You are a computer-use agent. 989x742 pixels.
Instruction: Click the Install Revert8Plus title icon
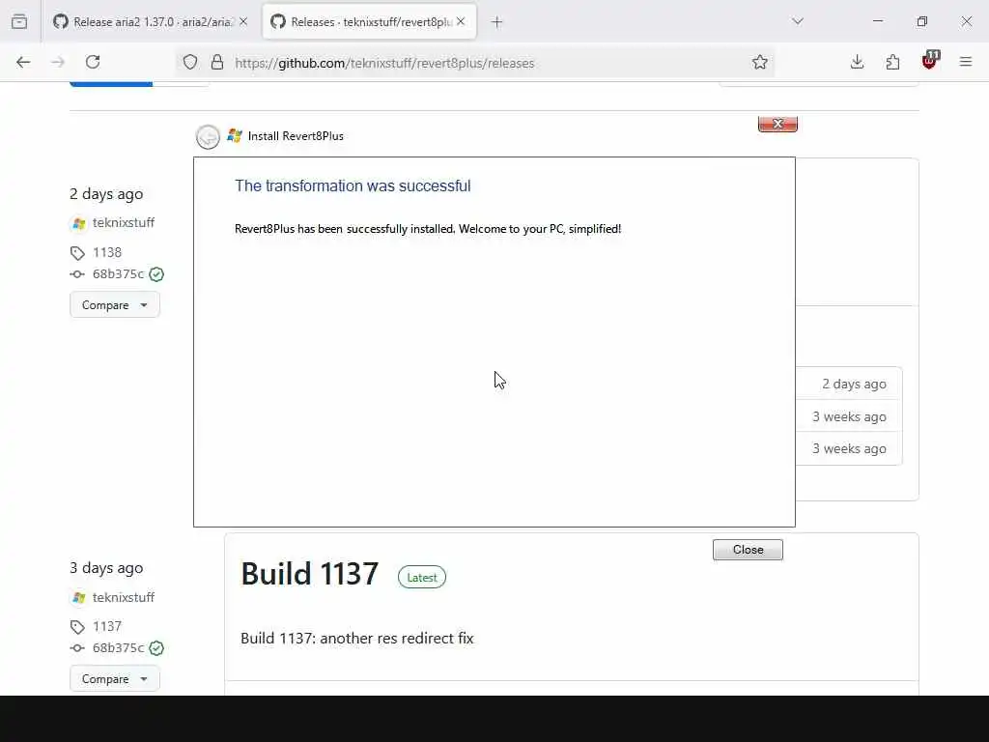click(235, 135)
